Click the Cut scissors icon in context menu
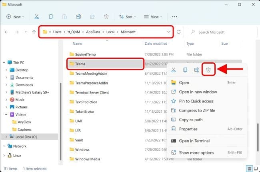Screen dimensions: 260x172 click(x=174, y=70)
